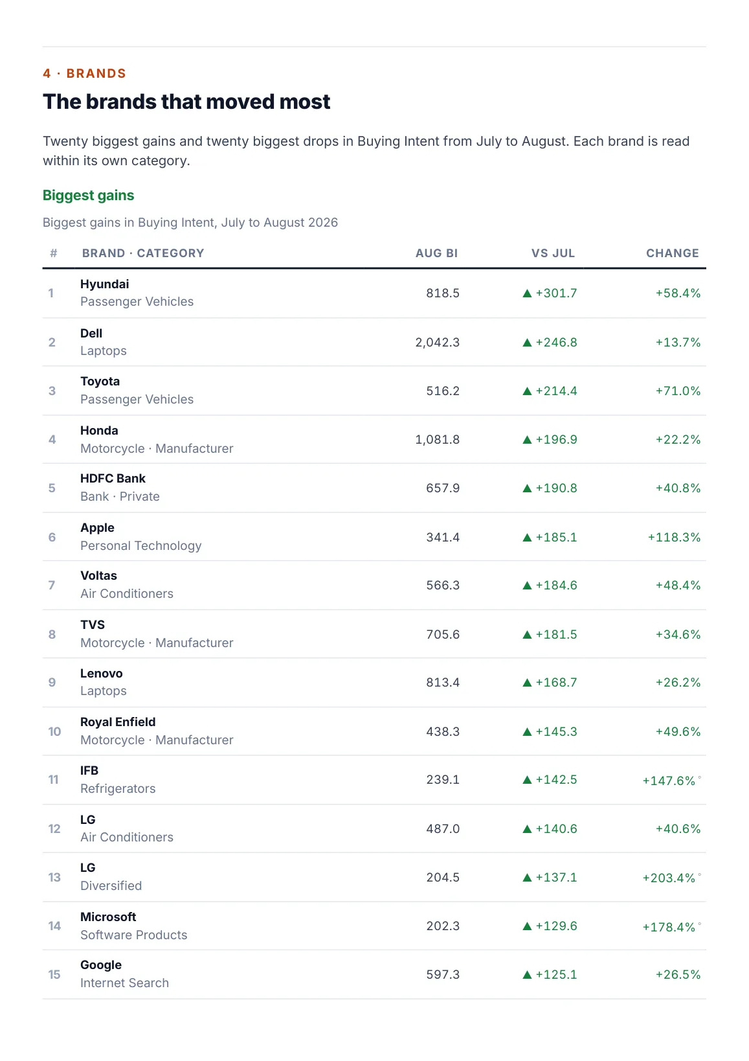Screen dimensions: 749x1061
Task: Click the up arrow beside +129.6
Action: pyautogui.click(x=527, y=926)
